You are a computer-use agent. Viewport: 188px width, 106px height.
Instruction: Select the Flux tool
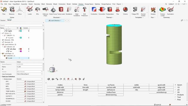[117, 11]
